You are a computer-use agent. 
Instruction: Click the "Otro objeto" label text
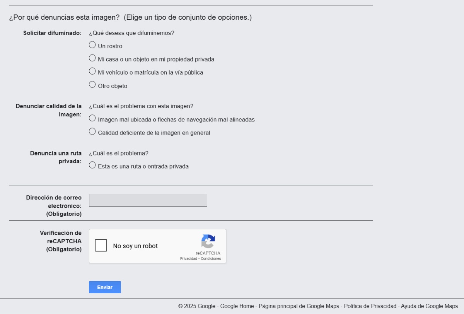tap(113, 86)
